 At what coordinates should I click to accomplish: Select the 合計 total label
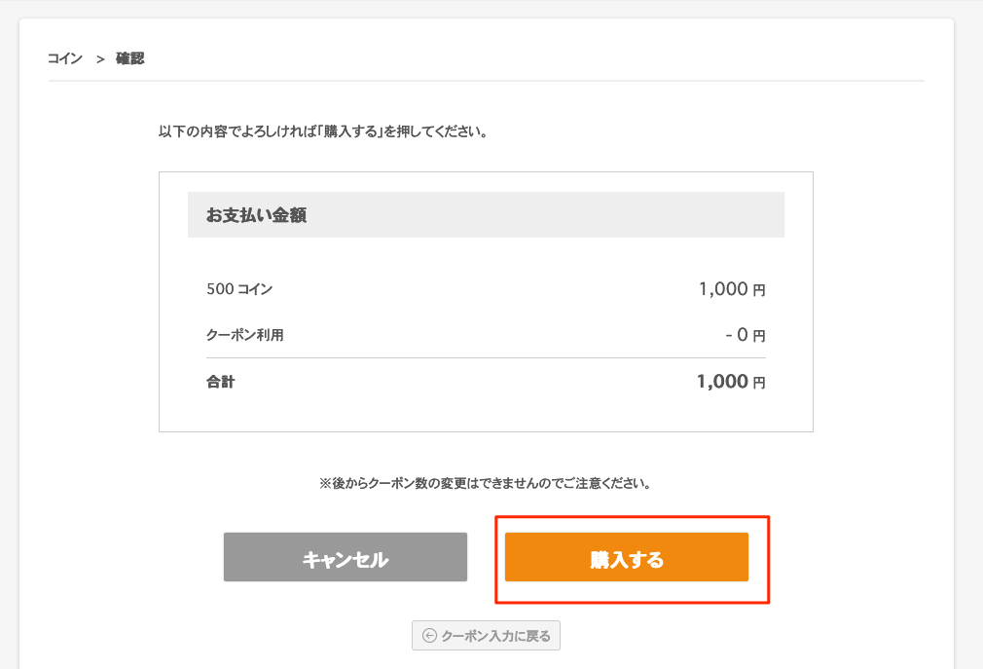coord(221,382)
